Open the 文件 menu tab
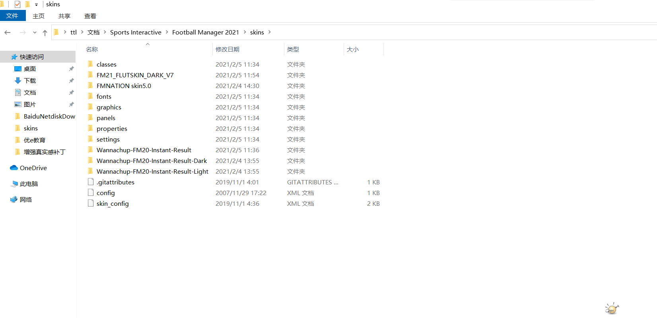Image resolution: width=657 pixels, height=318 pixels. [12, 15]
